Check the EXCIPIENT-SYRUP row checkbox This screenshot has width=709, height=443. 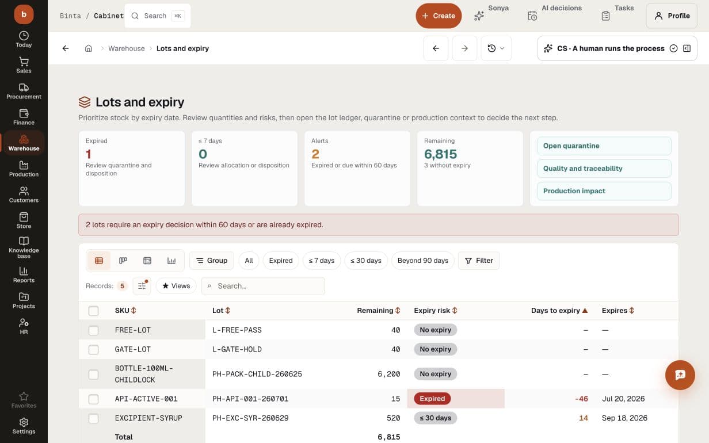pyautogui.click(x=93, y=418)
